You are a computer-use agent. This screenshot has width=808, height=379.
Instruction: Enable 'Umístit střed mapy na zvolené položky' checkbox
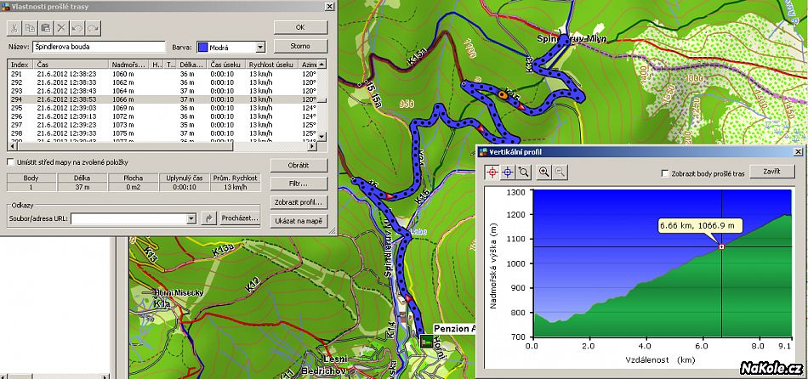coord(11,162)
